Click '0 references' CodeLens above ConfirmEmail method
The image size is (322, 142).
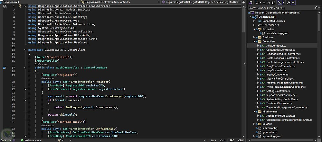coord(48,125)
